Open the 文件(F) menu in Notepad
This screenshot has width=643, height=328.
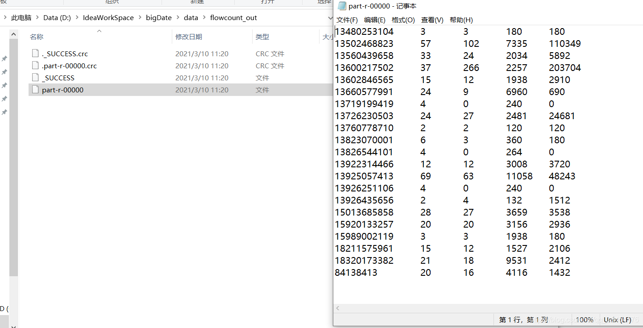tap(347, 20)
